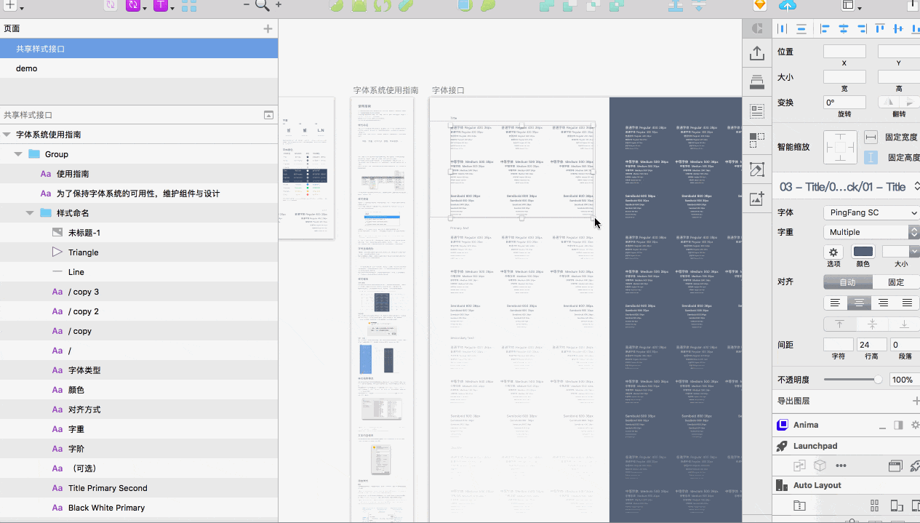Select the Triangle layer
The width and height of the screenshot is (920, 523).
(139, 252)
